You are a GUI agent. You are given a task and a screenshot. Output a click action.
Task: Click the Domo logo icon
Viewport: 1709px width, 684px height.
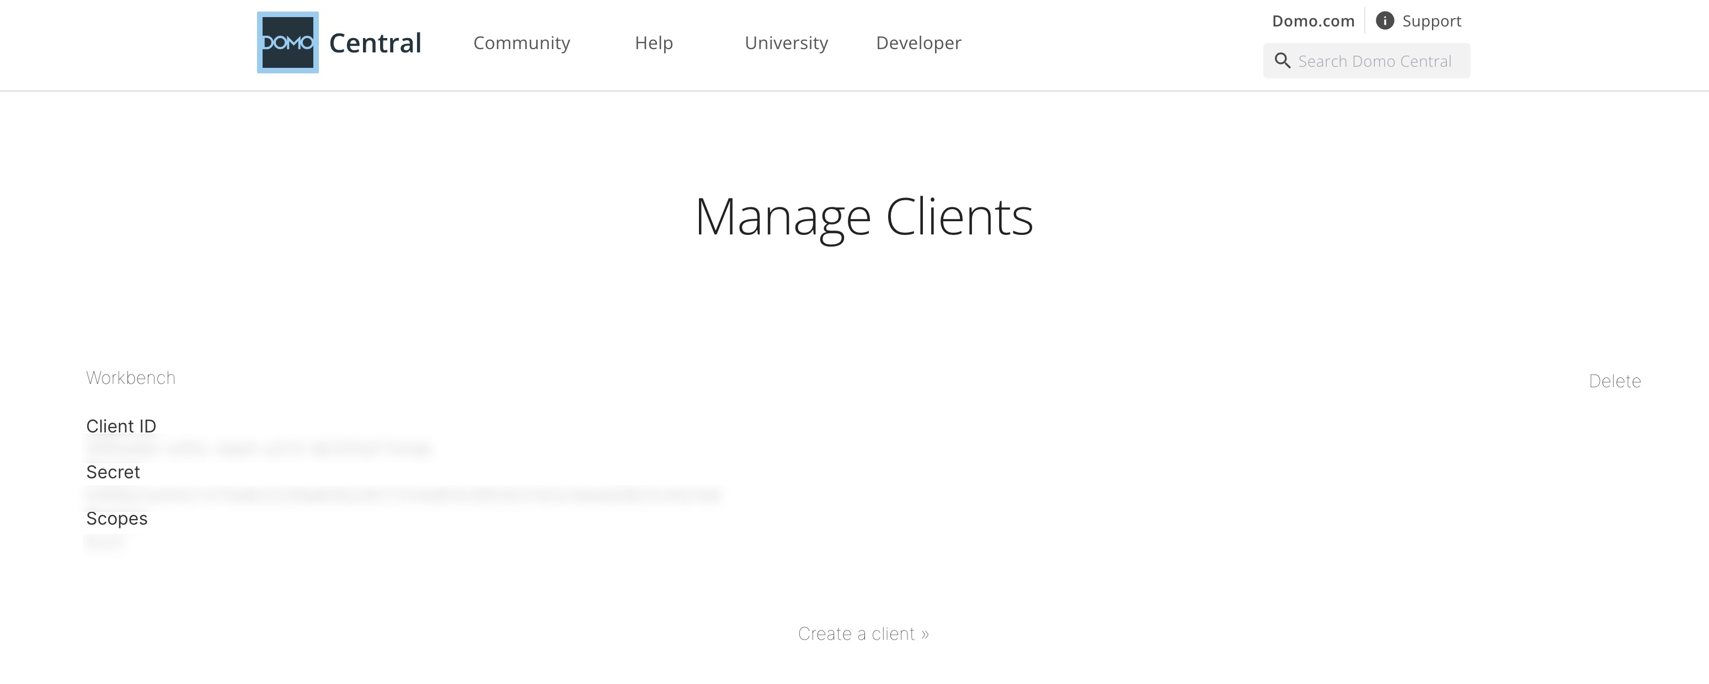(288, 42)
